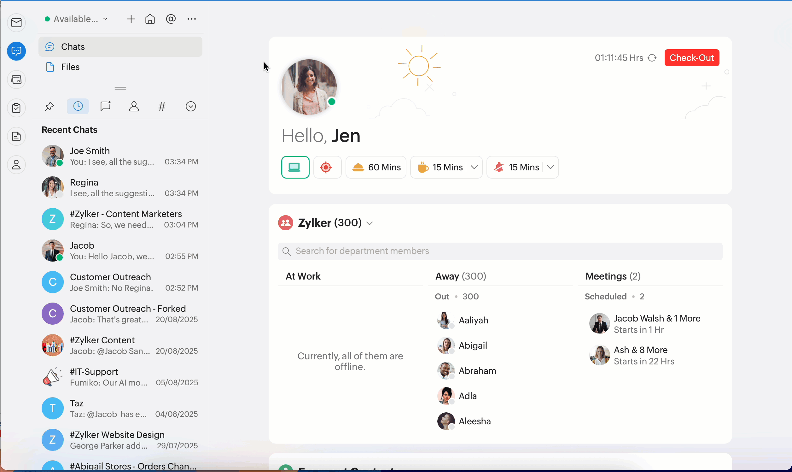Screen dimensions: 792x472
Task: Click the Check-Out button
Action: tap(691, 58)
